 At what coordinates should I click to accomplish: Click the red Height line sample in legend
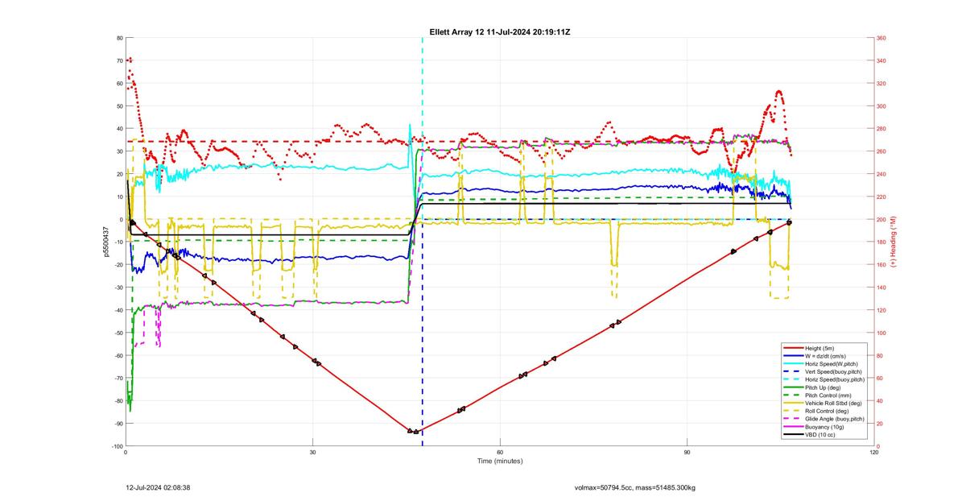(x=793, y=348)
